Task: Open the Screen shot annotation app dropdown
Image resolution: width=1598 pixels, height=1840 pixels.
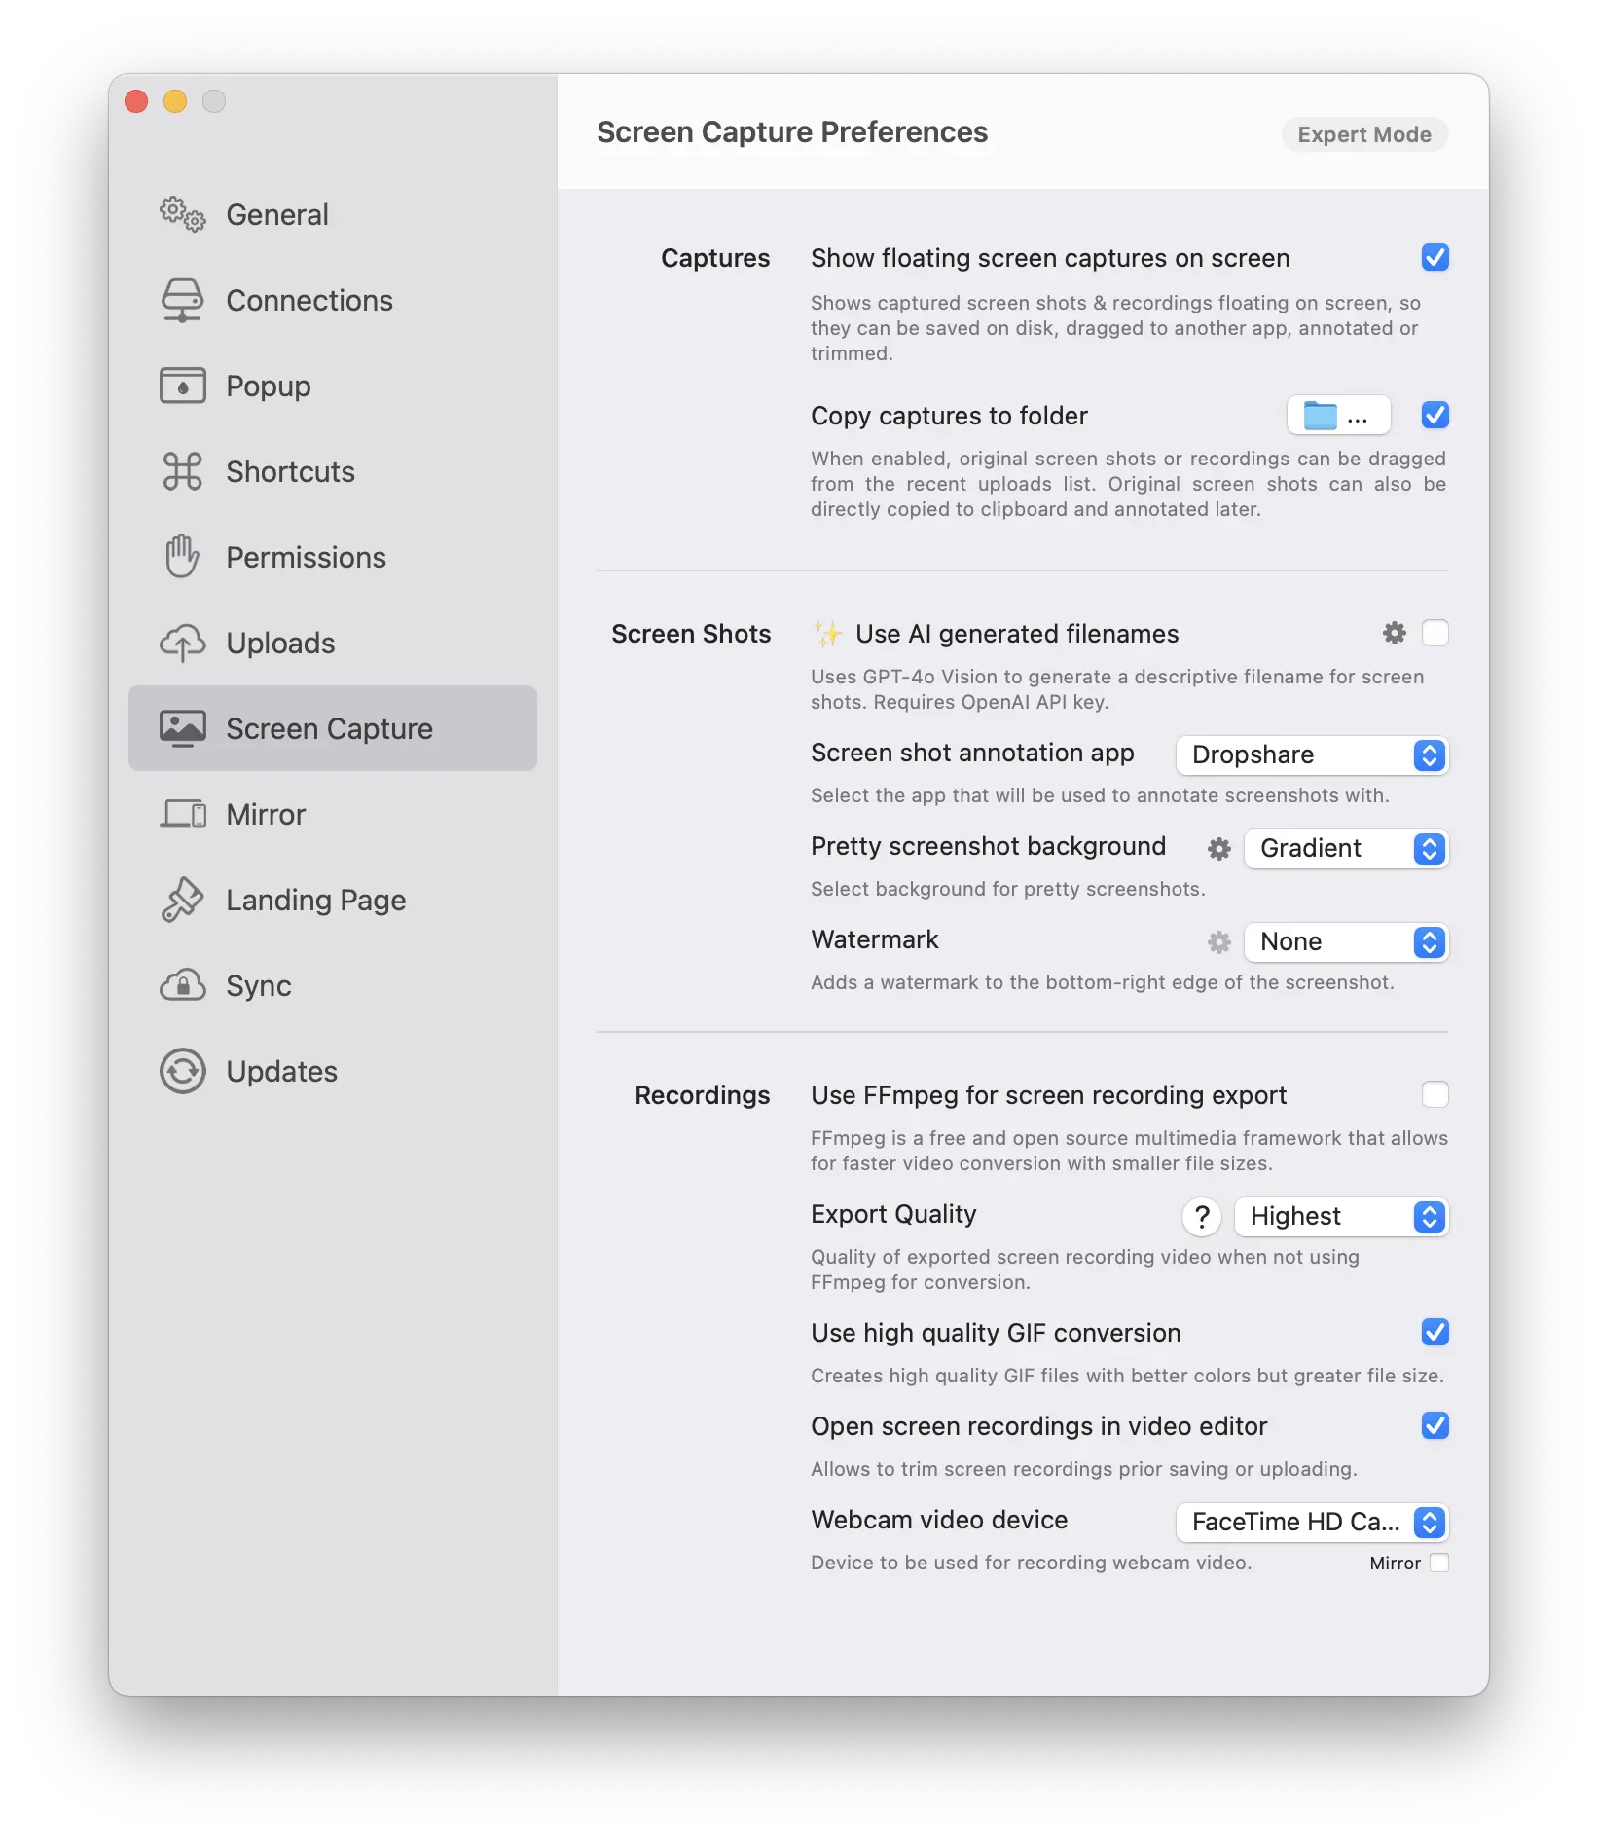Action: (x=1311, y=755)
